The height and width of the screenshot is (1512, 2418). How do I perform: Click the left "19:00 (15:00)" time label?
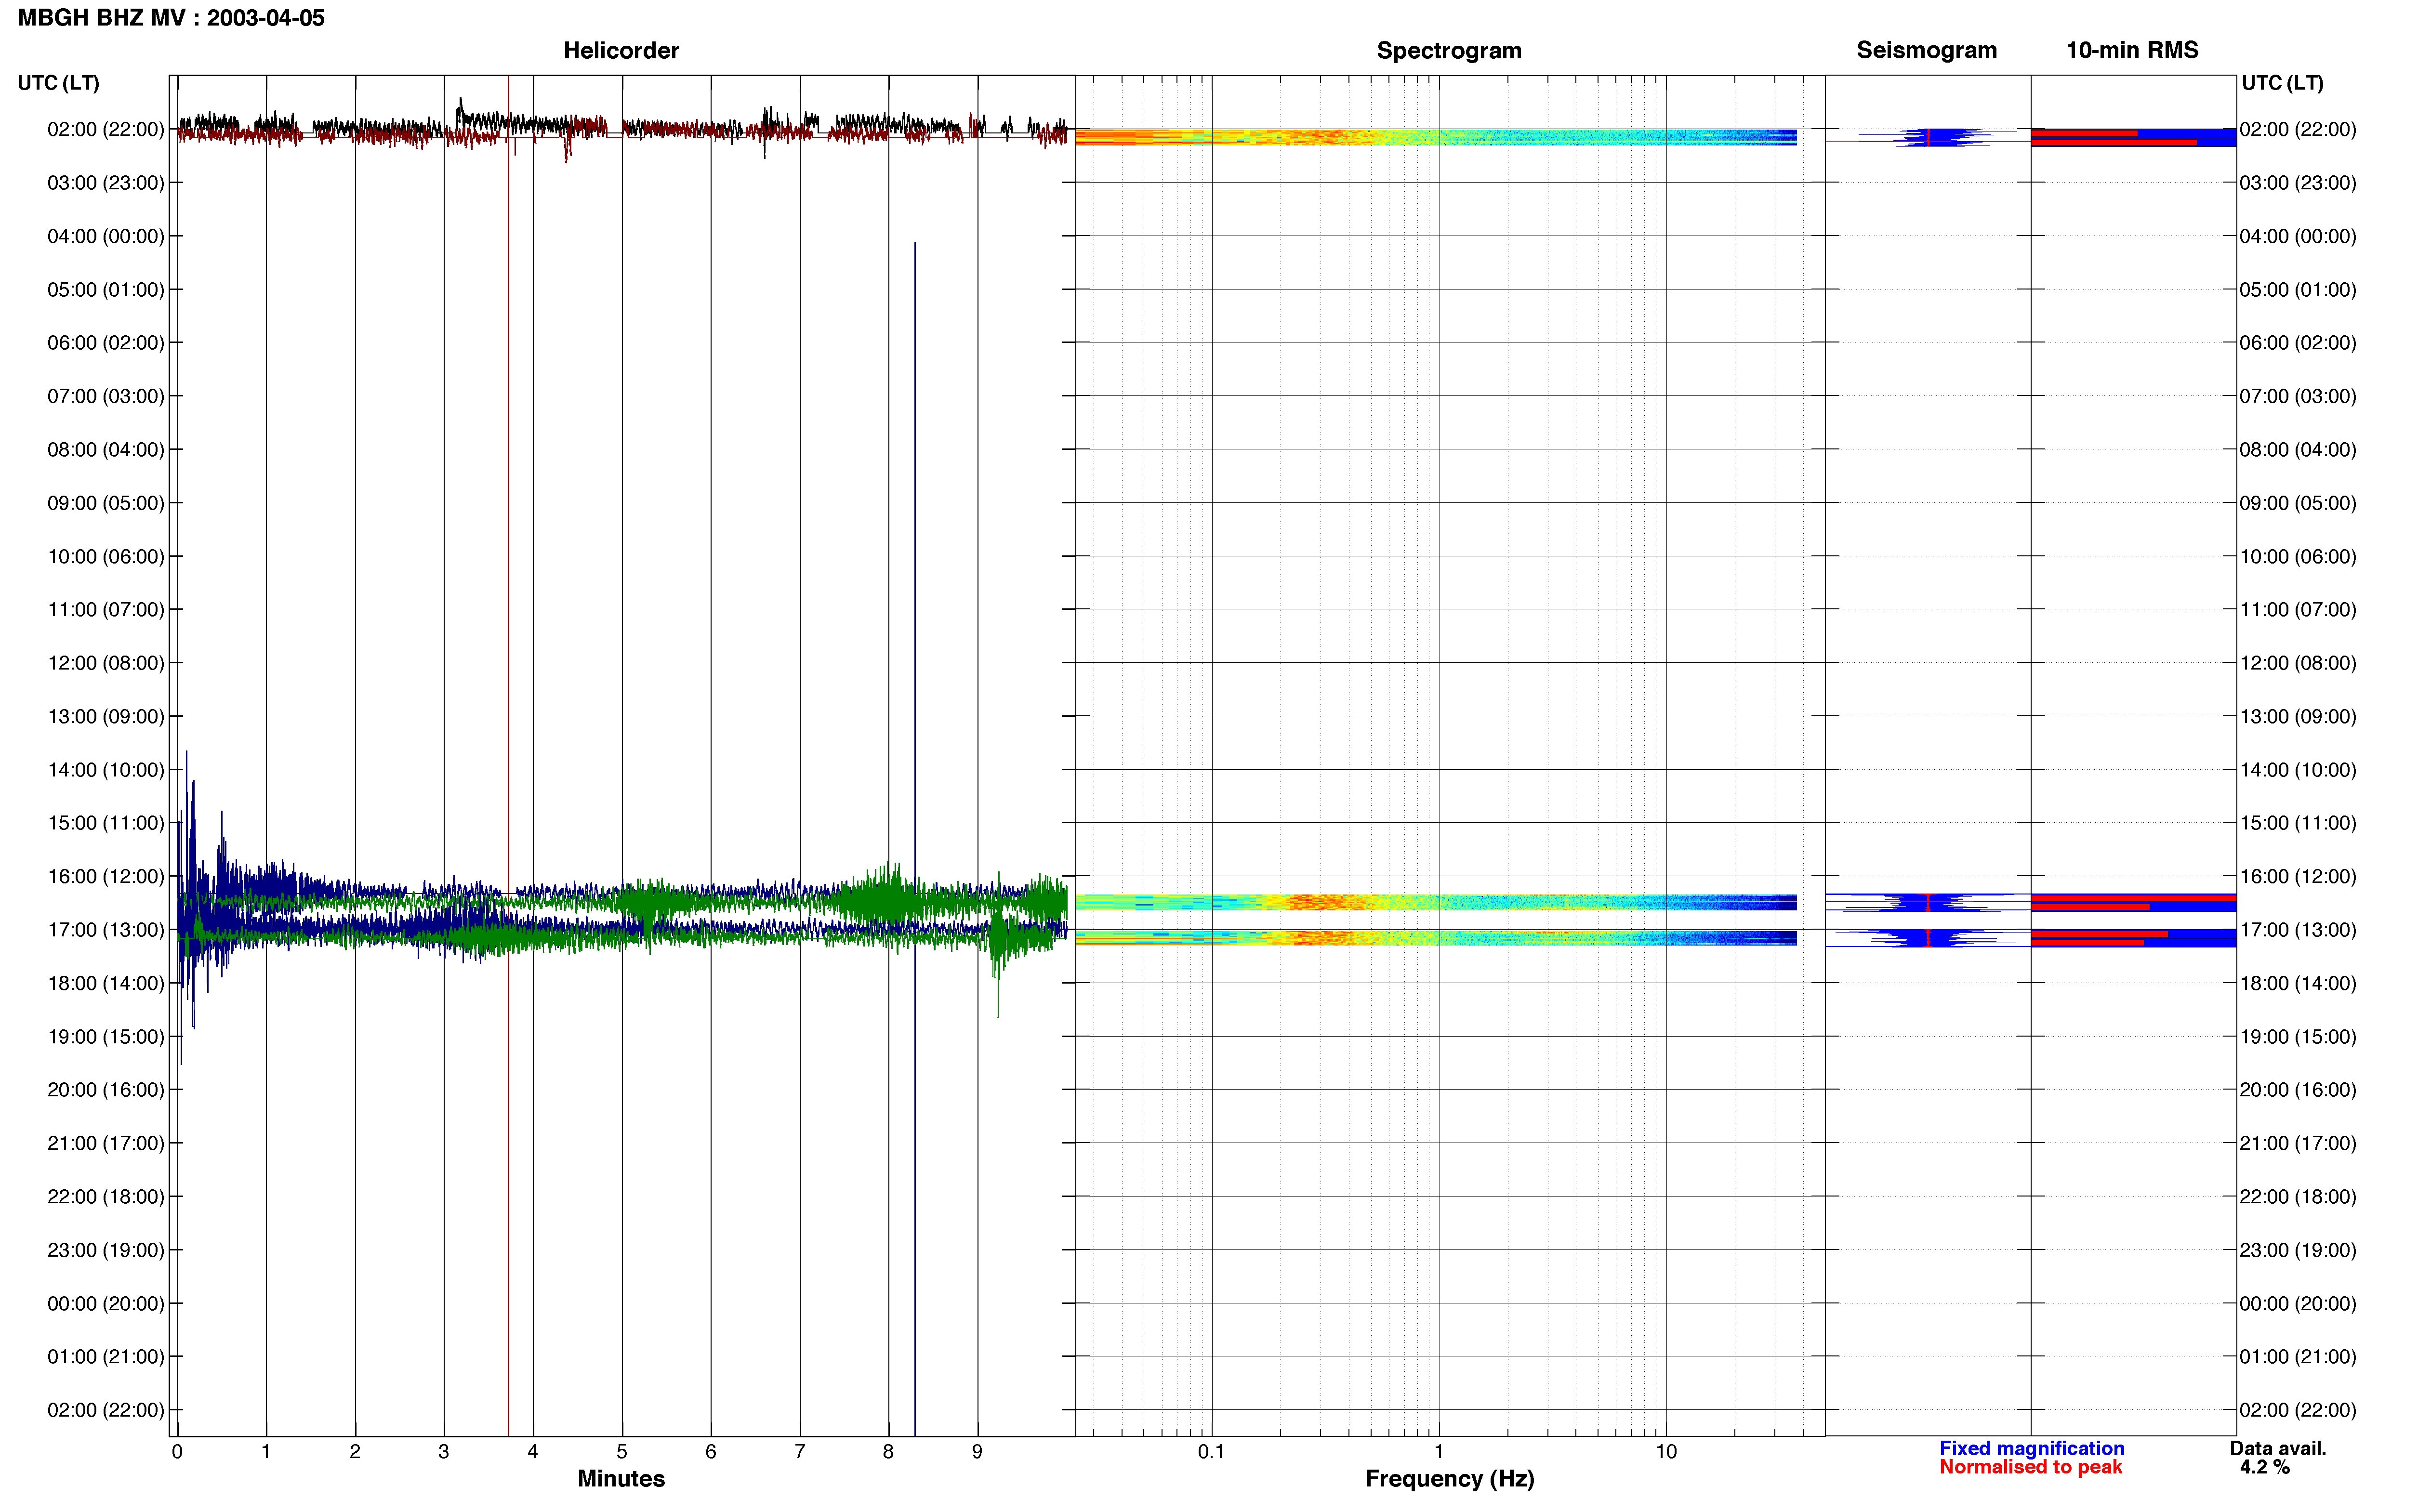105,1036
